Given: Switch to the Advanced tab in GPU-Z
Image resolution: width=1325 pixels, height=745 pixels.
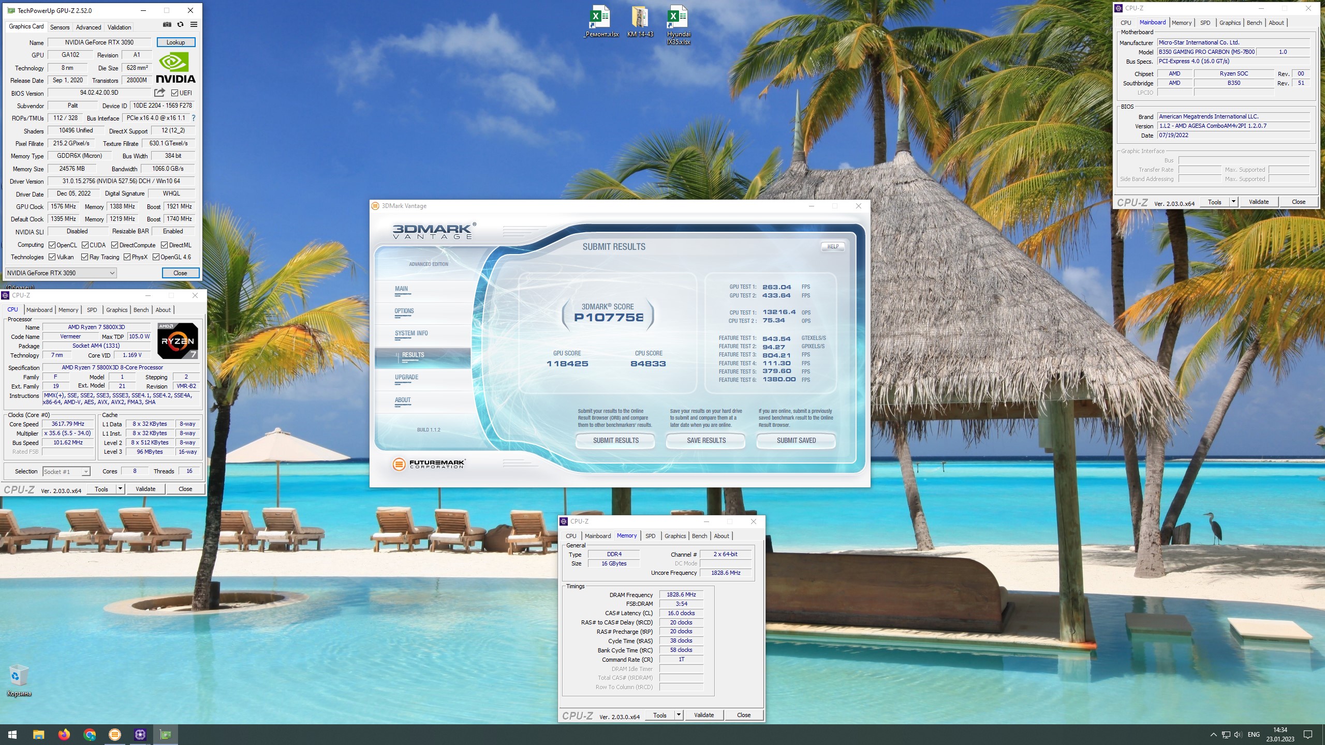Looking at the screenshot, I should point(89,27).
